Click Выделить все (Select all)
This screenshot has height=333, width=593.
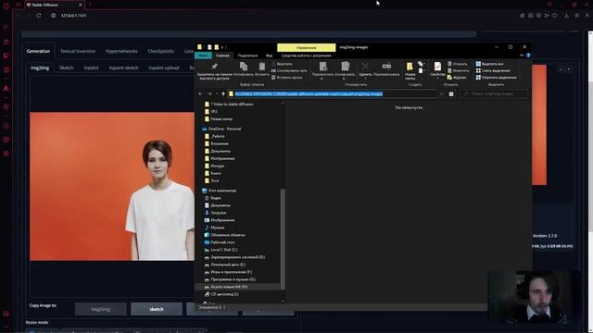pyautogui.click(x=489, y=64)
